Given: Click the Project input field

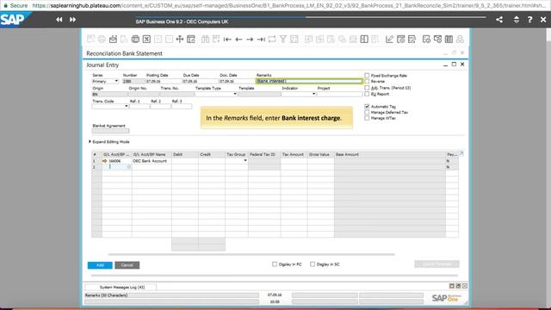Looking at the screenshot, I should [x=339, y=94].
